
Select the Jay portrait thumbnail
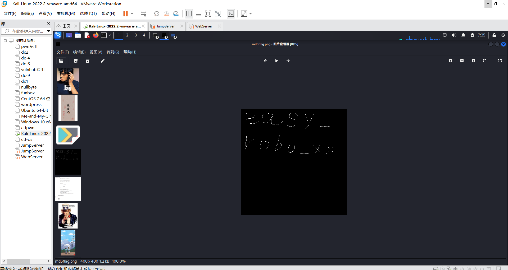point(68,81)
